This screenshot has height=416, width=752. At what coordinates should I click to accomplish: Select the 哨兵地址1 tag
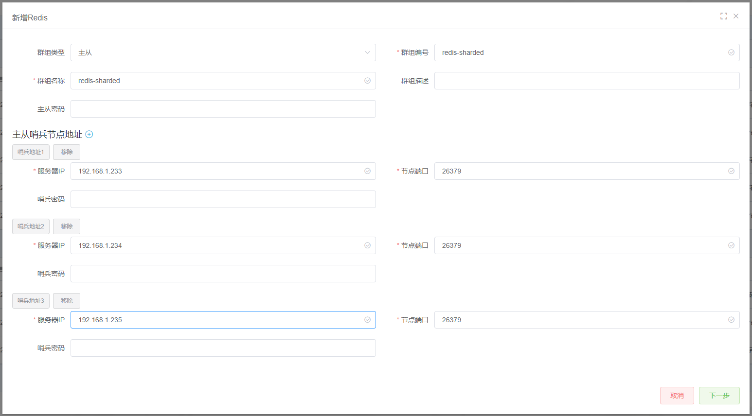31,152
